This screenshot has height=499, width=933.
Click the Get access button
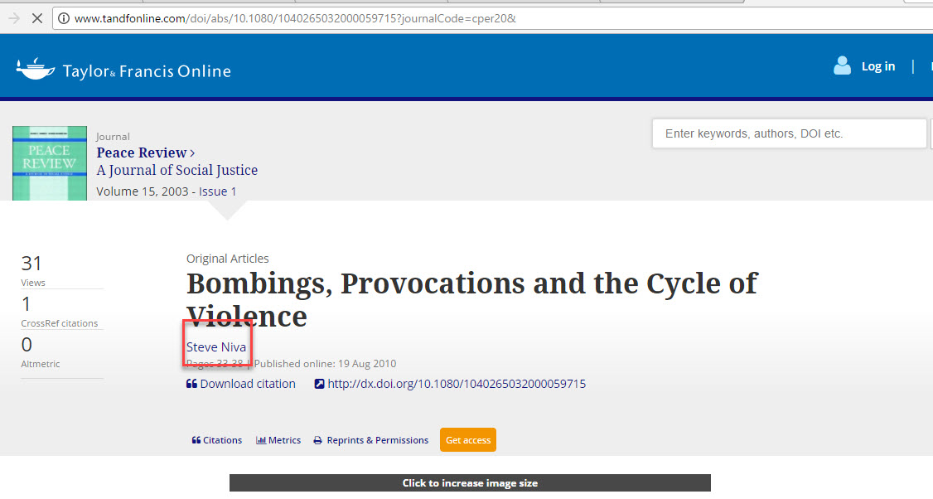tap(467, 440)
